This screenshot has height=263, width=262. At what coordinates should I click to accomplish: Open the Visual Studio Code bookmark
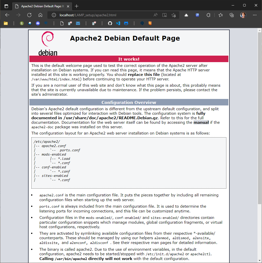tap(118, 23)
